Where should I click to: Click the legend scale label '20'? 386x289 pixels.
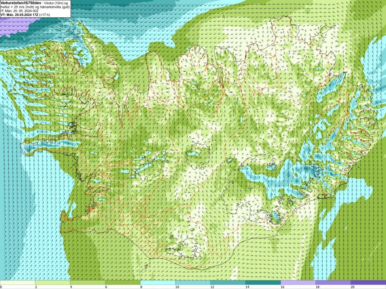coord(353,287)
